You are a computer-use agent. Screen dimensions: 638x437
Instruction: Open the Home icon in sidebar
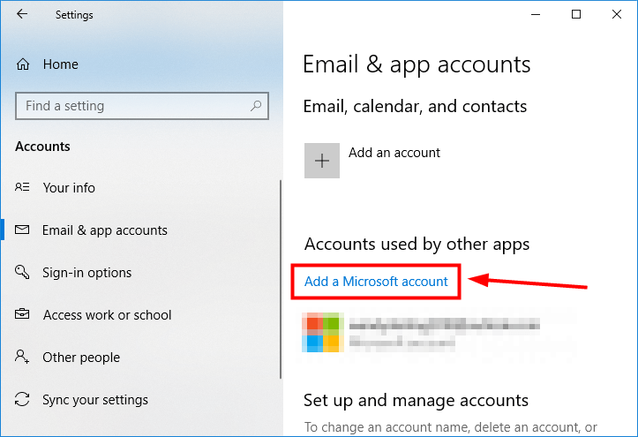click(x=23, y=64)
